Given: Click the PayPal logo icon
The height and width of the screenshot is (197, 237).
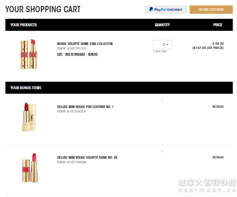Looking at the screenshot, I should (152, 9).
